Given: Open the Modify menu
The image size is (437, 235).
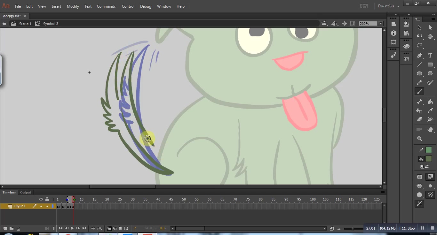Looking at the screenshot, I should pyautogui.click(x=73, y=6).
